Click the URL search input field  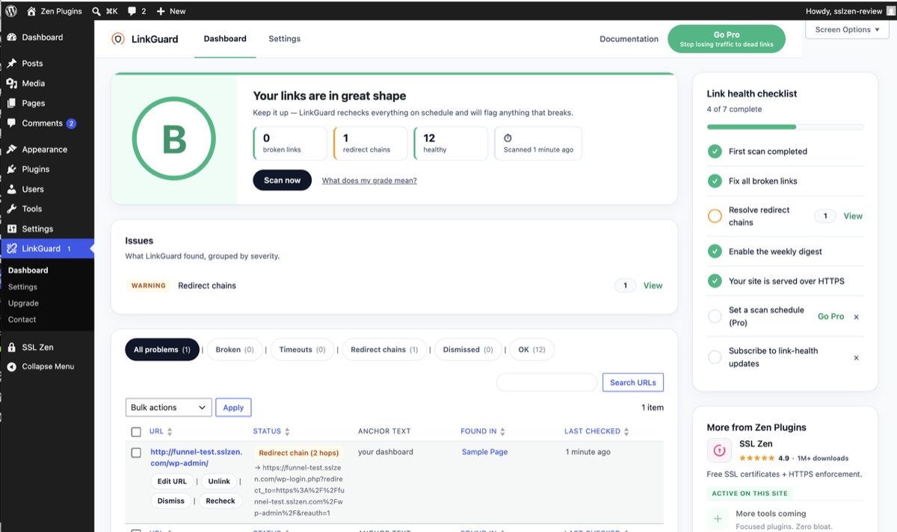click(547, 383)
